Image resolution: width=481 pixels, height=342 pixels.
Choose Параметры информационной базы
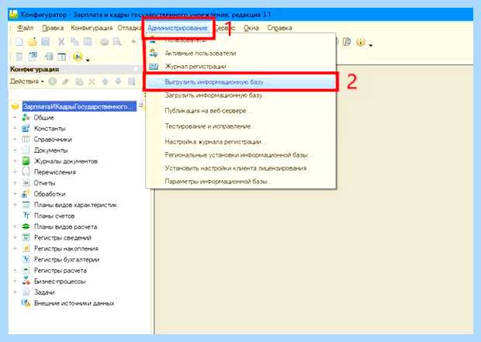point(240,181)
